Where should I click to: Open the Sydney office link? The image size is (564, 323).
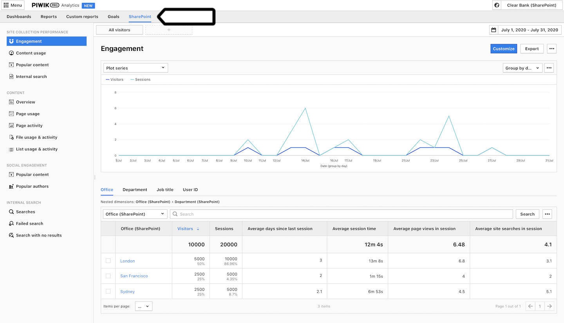127,292
